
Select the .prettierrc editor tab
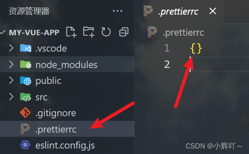pyautogui.click(x=179, y=11)
